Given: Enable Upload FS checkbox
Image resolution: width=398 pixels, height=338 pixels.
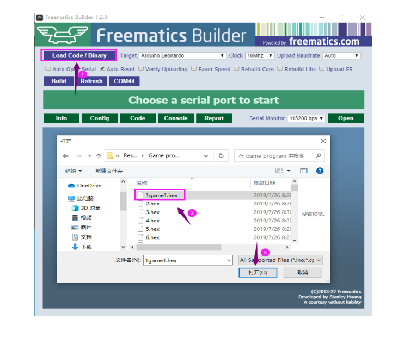Looking at the screenshot, I should click(x=322, y=68).
